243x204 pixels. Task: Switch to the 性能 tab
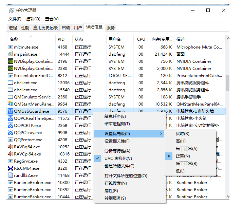tap(25, 28)
